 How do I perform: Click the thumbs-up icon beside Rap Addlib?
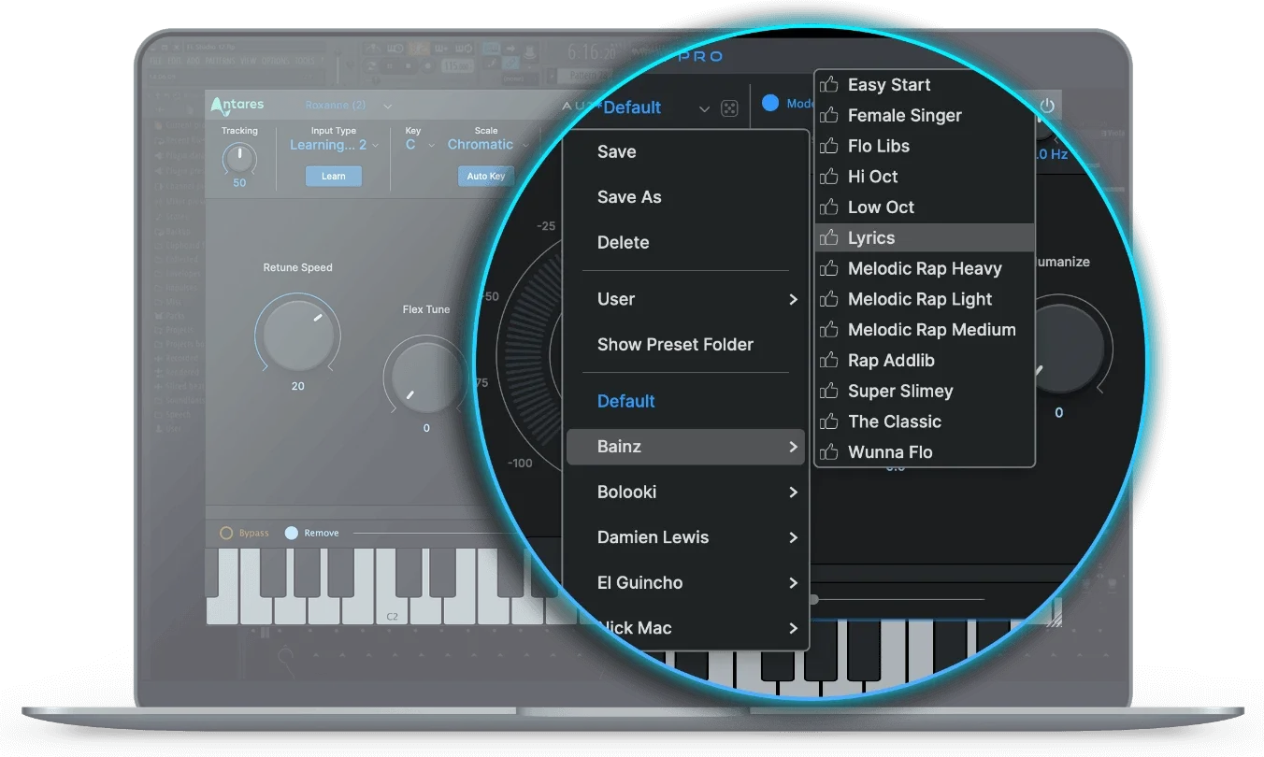tap(829, 360)
